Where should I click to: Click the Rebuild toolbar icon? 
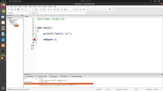[x=58, y=9]
